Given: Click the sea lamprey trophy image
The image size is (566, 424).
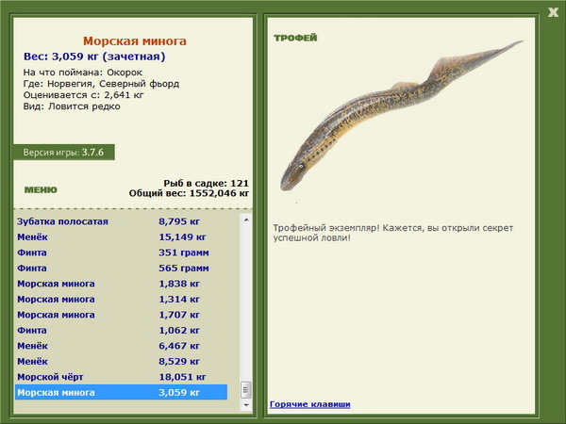Looking at the screenshot, I should point(402,116).
